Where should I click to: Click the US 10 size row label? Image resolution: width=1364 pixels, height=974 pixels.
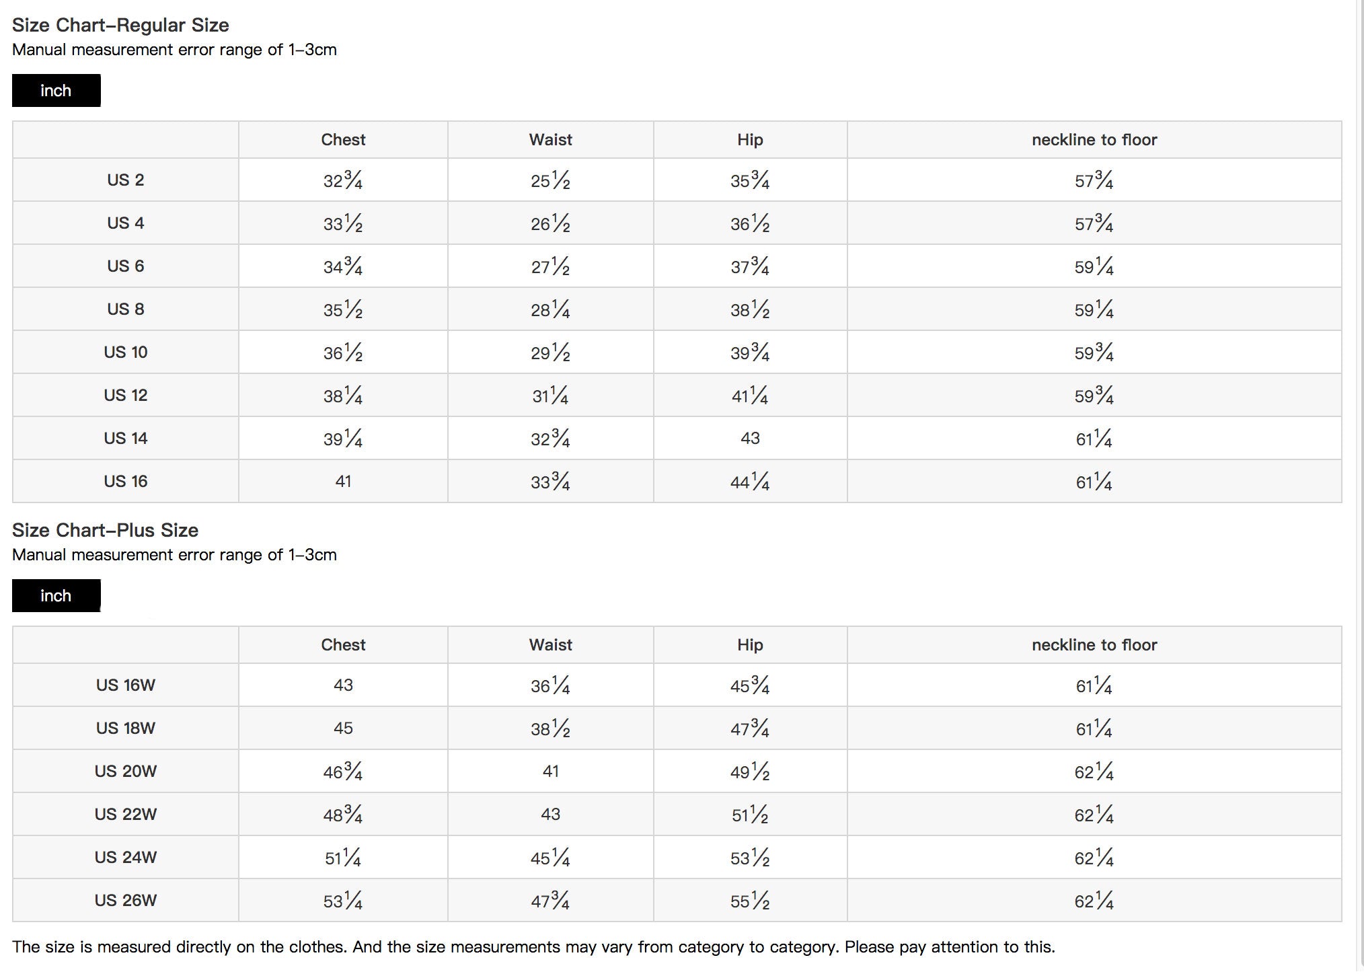[x=126, y=352]
